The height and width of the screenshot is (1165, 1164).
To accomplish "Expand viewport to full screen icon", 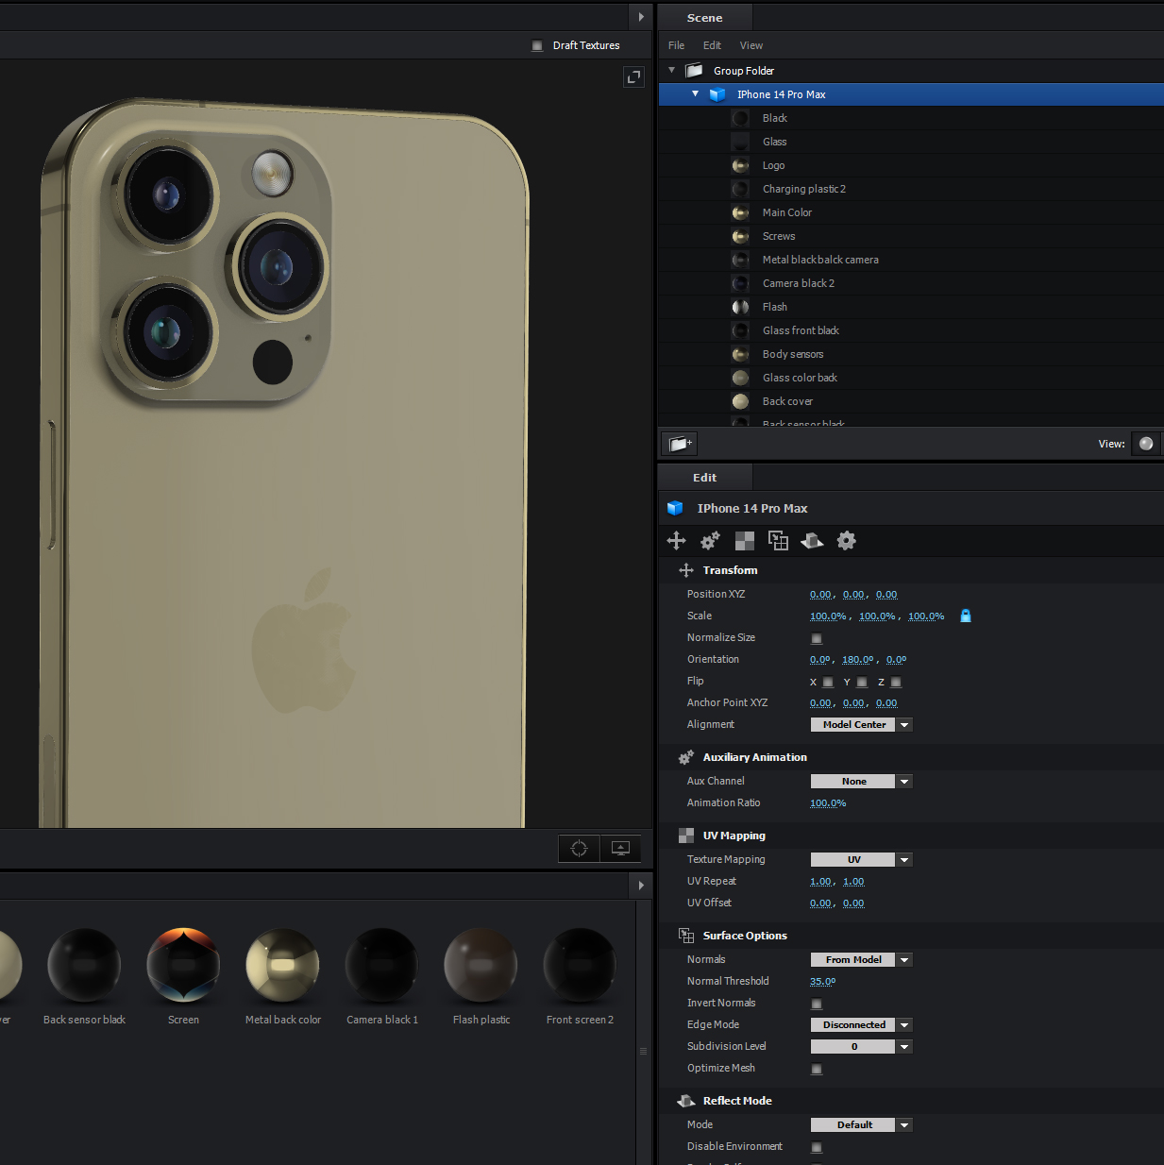I will [x=633, y=77].
